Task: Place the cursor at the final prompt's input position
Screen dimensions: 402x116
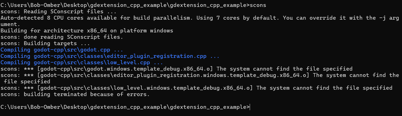Action: 250,107
